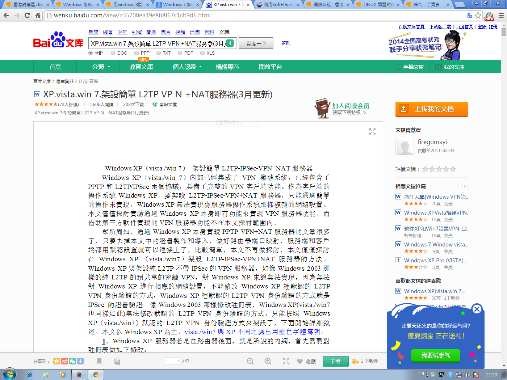
Task: Click the green 下載 button
Action: point(335,362)
